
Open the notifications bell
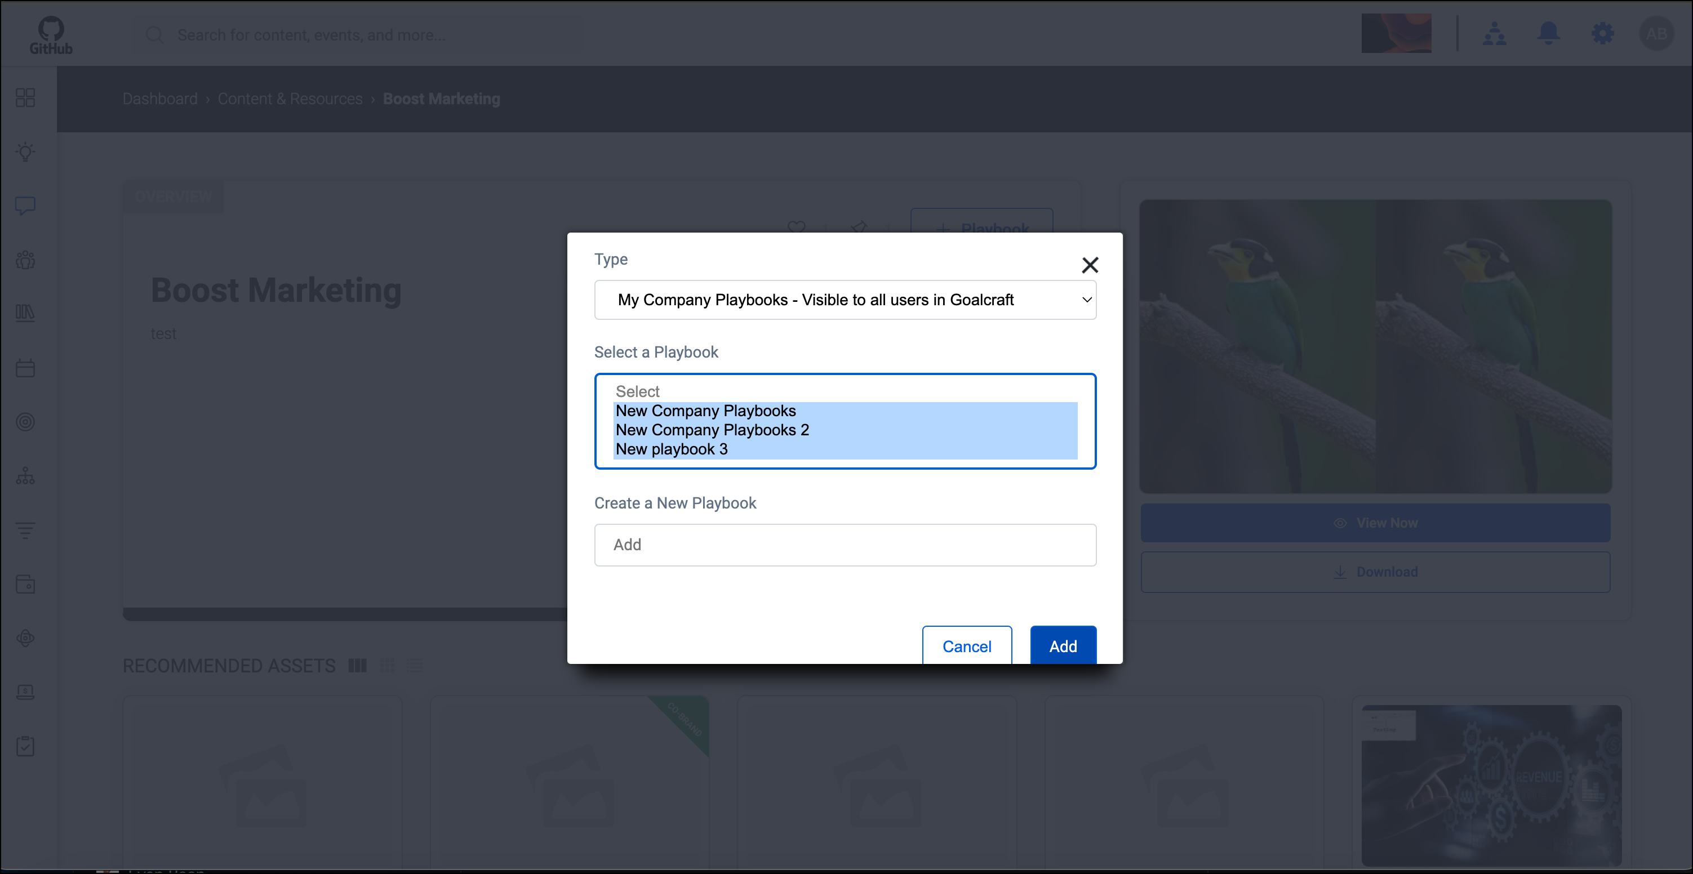click(1548, 34)
